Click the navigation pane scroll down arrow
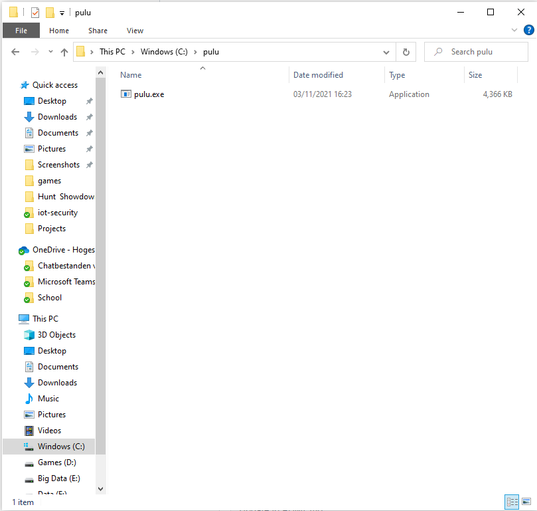 click(x=100, y=488)
